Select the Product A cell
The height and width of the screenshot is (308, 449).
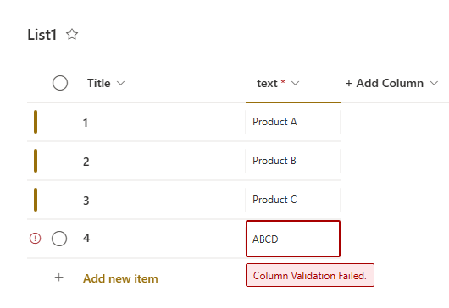pyautogui.click(x=292, y=122)
